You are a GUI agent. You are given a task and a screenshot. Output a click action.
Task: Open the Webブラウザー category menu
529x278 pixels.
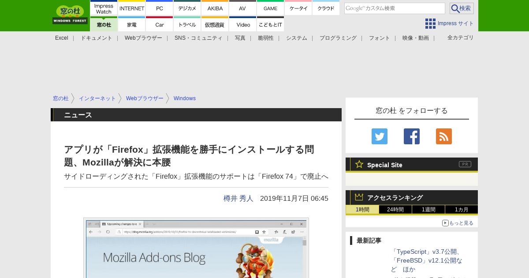143,38
